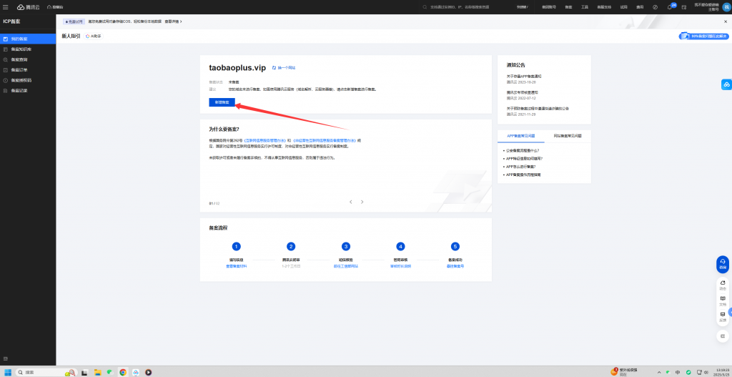The height and width of the screenshot is (377, 732).
Task: Open 互联网信息服务管理办法 link
Action: 264,140
